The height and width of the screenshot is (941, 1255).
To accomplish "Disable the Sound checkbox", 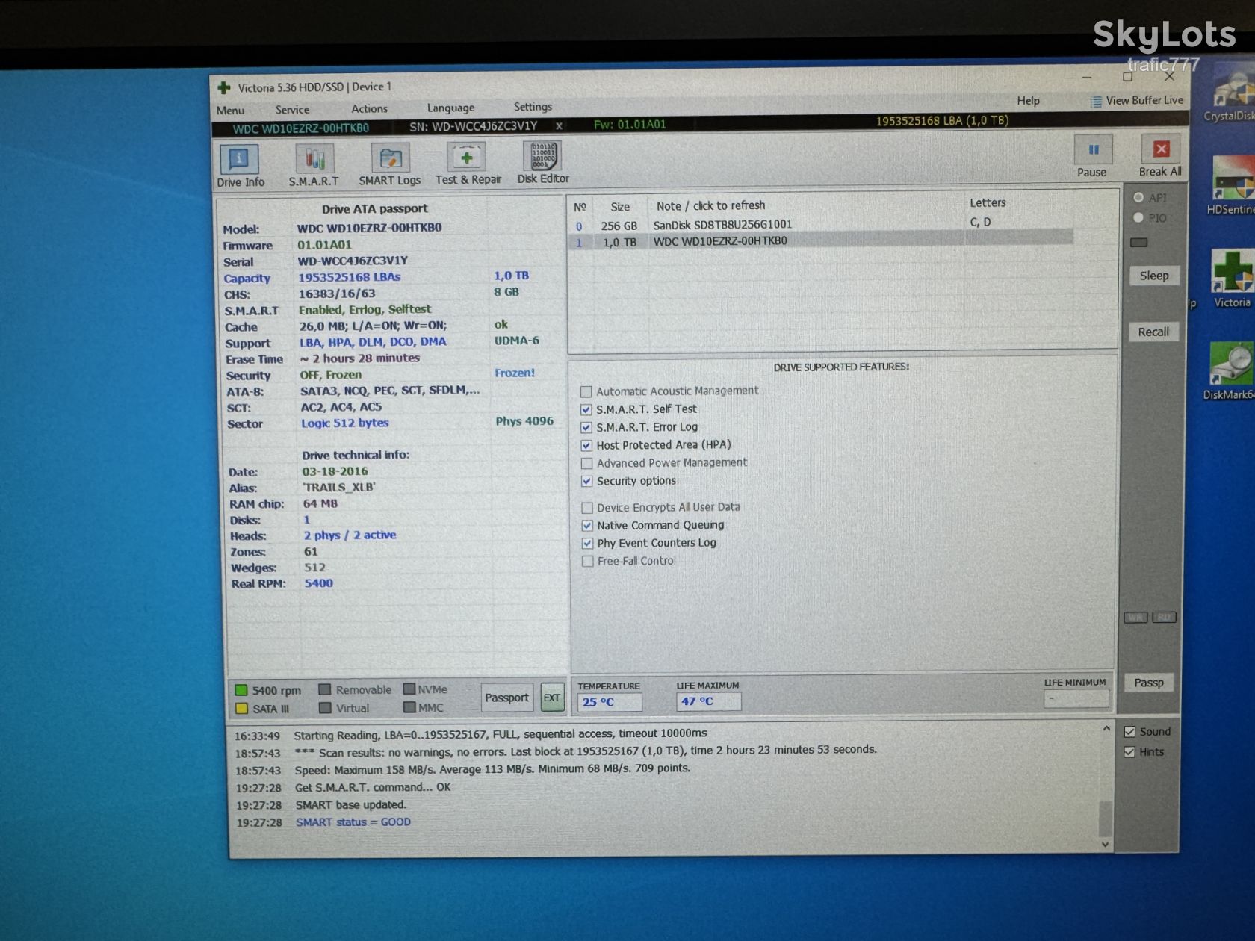I will pos(1129,732).
